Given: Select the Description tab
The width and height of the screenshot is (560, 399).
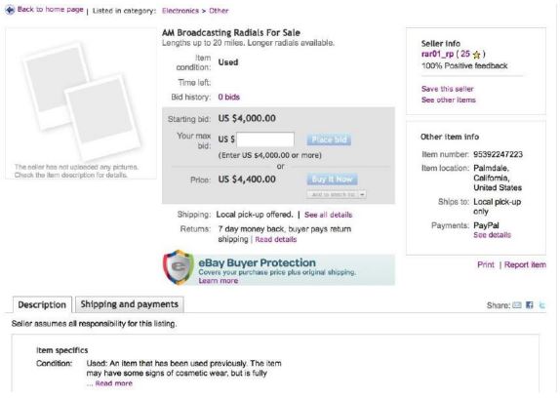Looking at the screenshot, I should pyautogui.click(x=42, y=304).
